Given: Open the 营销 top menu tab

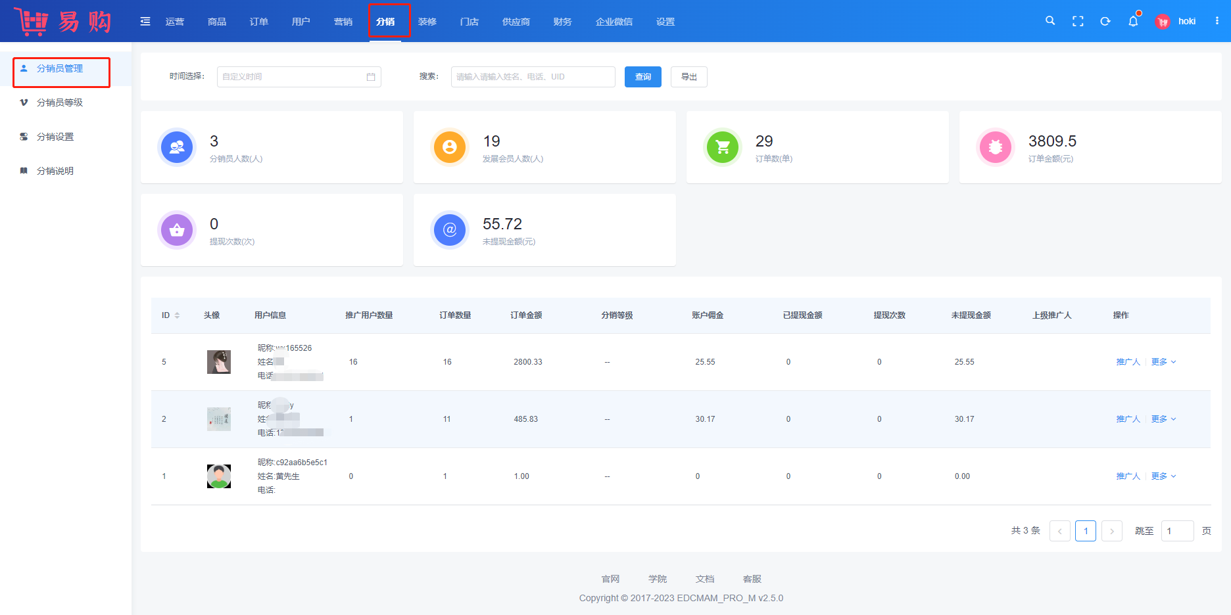Looking at the screenshot, I should pyautogui.click(x=343, y=22).
